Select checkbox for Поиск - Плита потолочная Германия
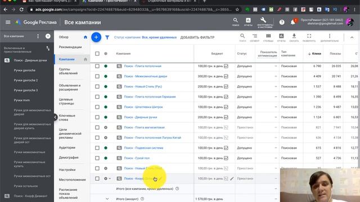This screenshot has width=360, height=202. click(97, 97)
